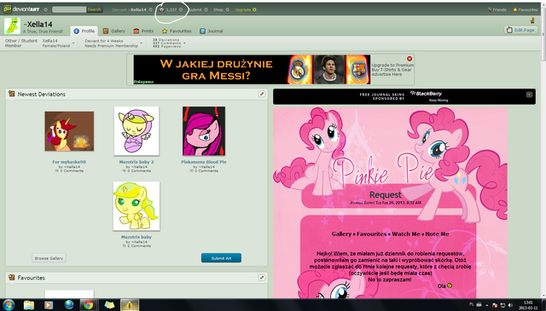546x311 pixels.
Task: Expand arrow next to Needs Premium Membership
Action: tap(142, 43)
